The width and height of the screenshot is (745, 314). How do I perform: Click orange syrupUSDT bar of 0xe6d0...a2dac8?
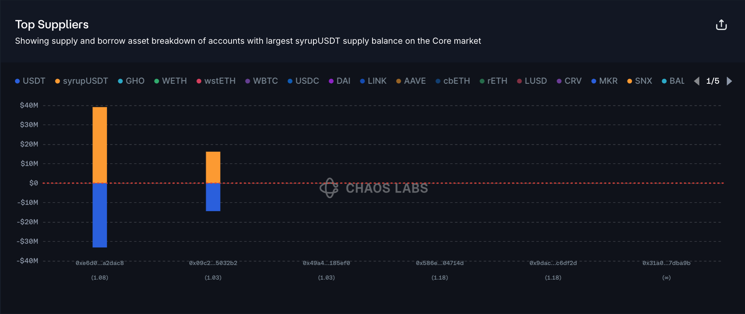pos(100,145)
